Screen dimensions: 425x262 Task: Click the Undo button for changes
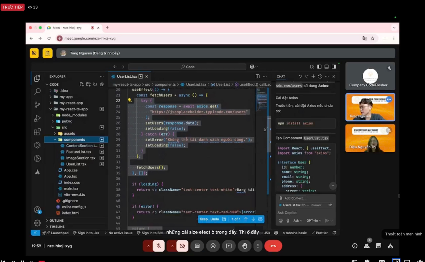tap(215, 219)
